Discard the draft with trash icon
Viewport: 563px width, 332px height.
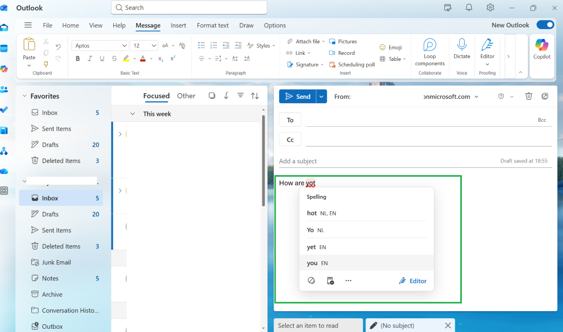coord(528,96)
